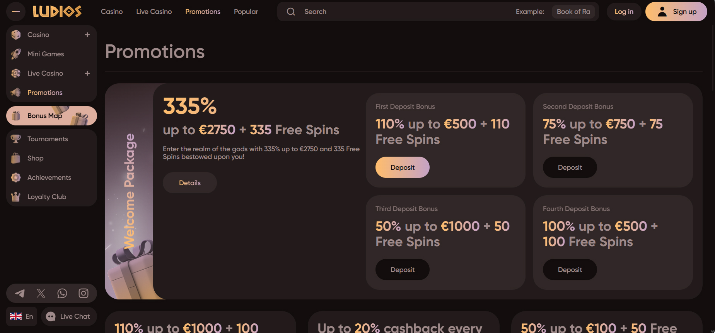This screenshot has width=715, height=333.
Task: Expand the Casino sidebar submenu
Action: [87, 35]
